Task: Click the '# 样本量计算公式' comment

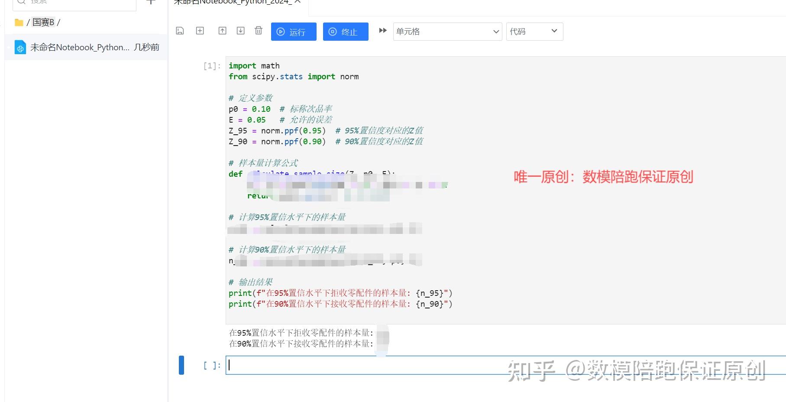Action: click(263, 163)
